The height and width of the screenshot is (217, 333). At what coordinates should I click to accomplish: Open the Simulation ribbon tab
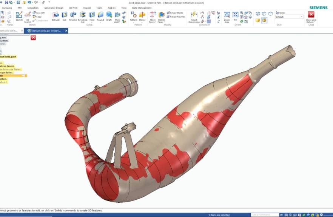33,8
